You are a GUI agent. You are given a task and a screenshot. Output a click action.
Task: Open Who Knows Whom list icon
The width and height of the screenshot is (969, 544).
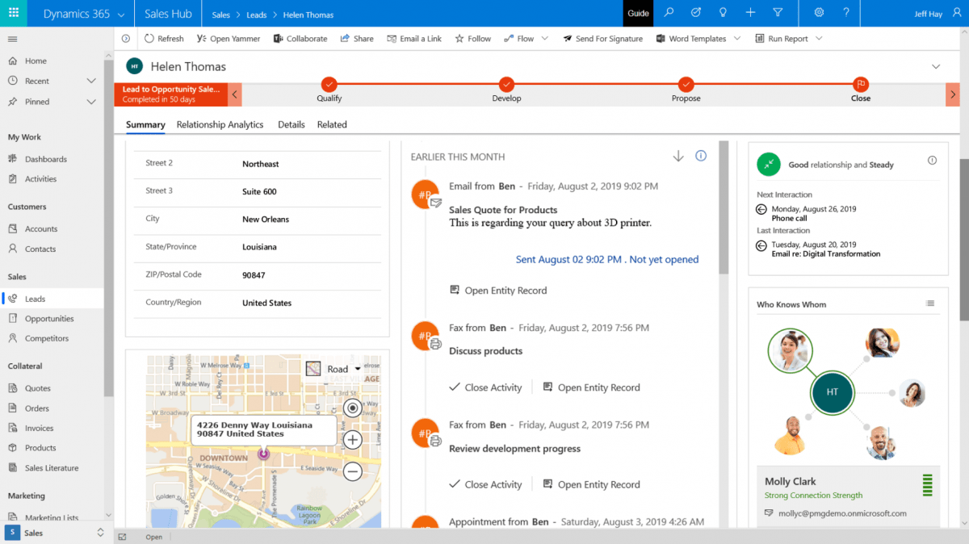(930, 303)
